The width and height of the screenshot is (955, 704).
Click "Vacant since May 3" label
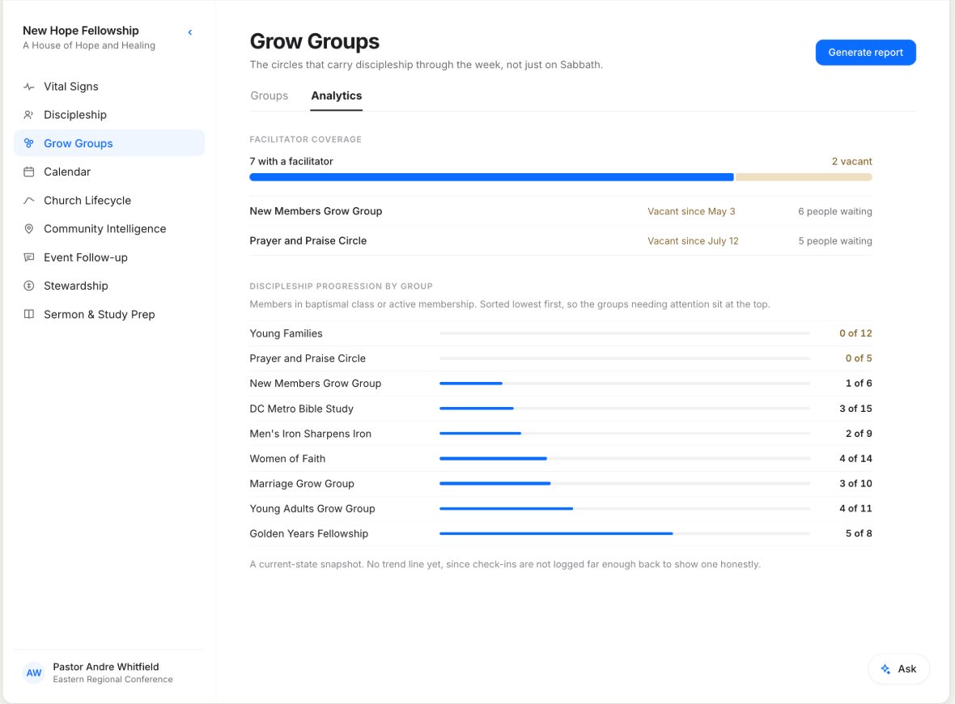pyautogui.click(x=691, y=211)
